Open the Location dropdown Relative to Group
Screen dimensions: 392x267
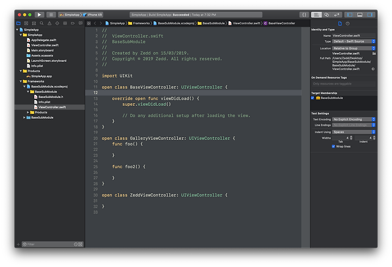tap(354, 48)
